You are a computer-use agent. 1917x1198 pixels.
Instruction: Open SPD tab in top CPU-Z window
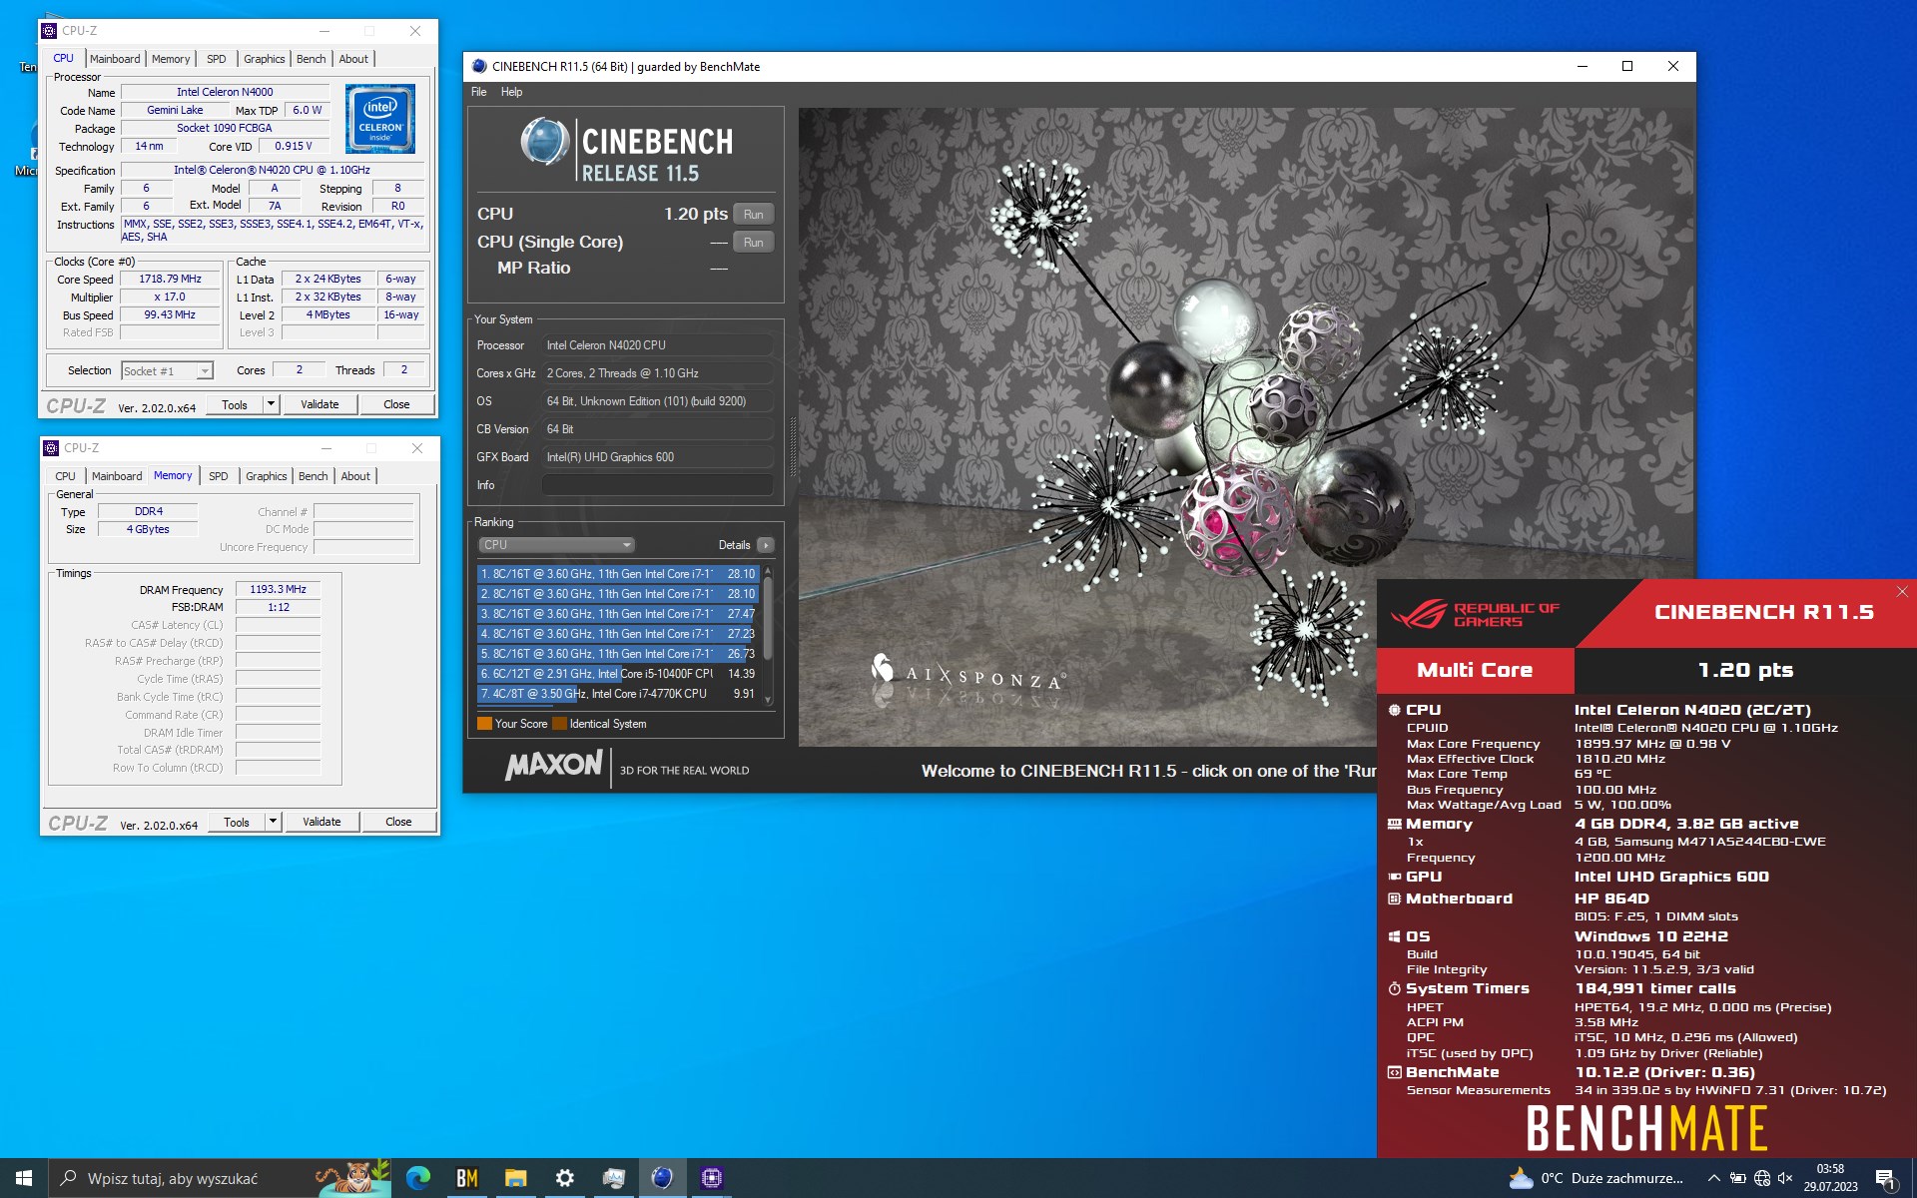216,59
